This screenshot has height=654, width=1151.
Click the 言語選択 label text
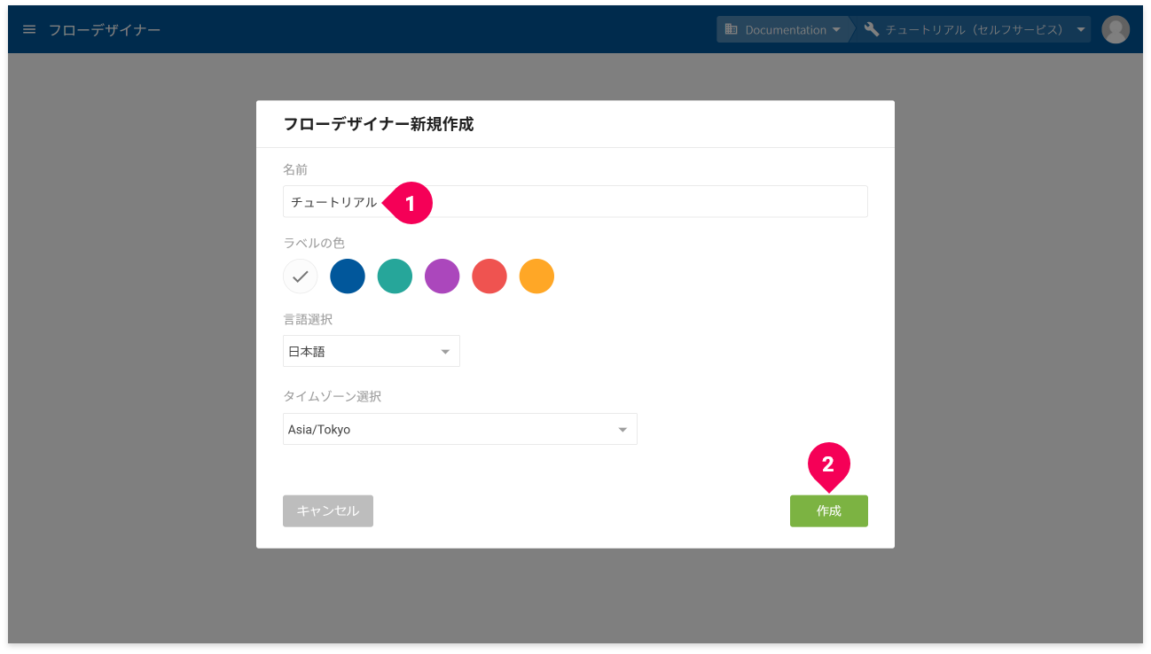(x=308, y=319)
